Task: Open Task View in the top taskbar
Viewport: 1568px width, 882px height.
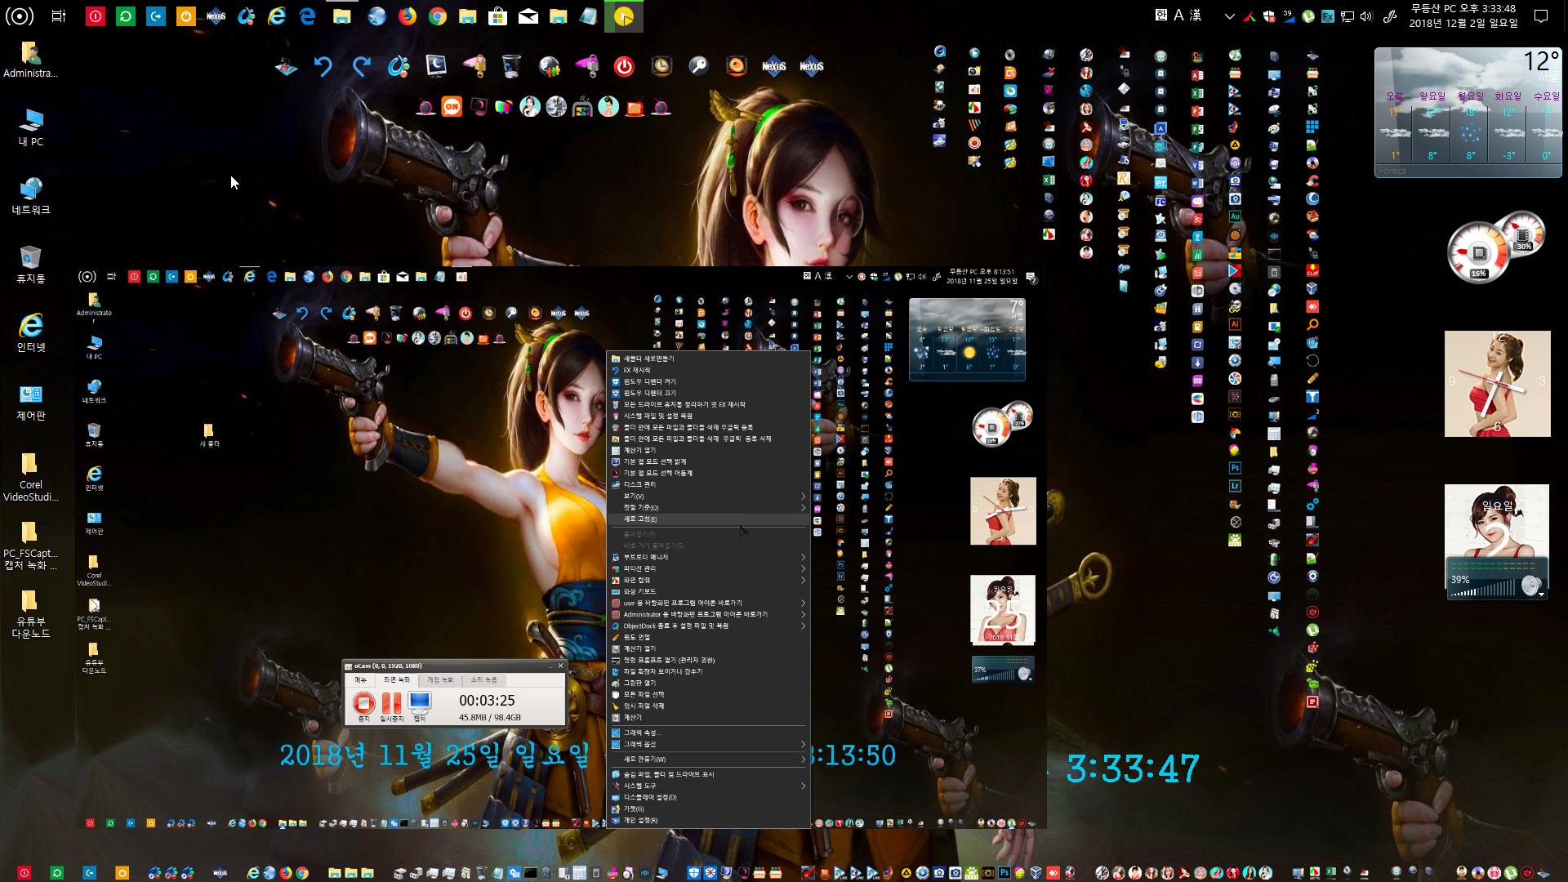Action: pyautogui.click(x=59, y=16)
